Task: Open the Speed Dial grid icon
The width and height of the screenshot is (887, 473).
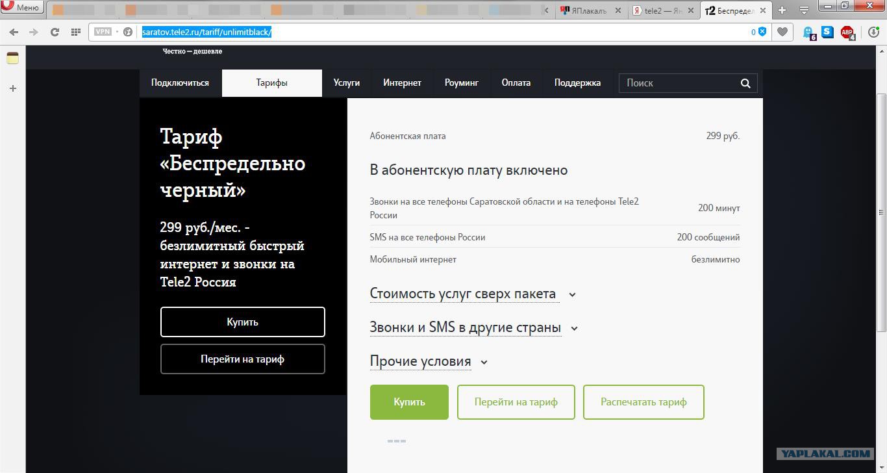Action: click(76, 32)
